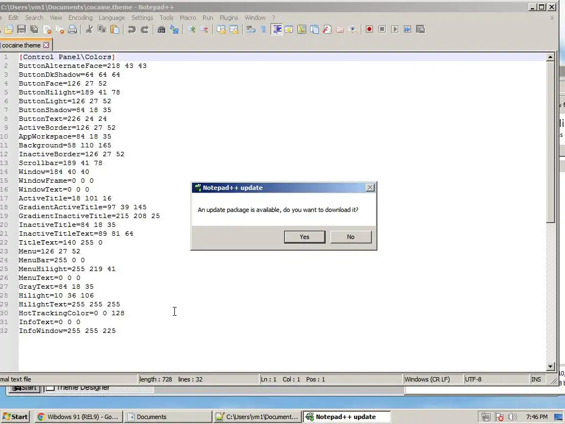The height and width of the screenshot is (424, 565).
Task: Toggle the indent guide icon
Action: [x=277, y=30]
